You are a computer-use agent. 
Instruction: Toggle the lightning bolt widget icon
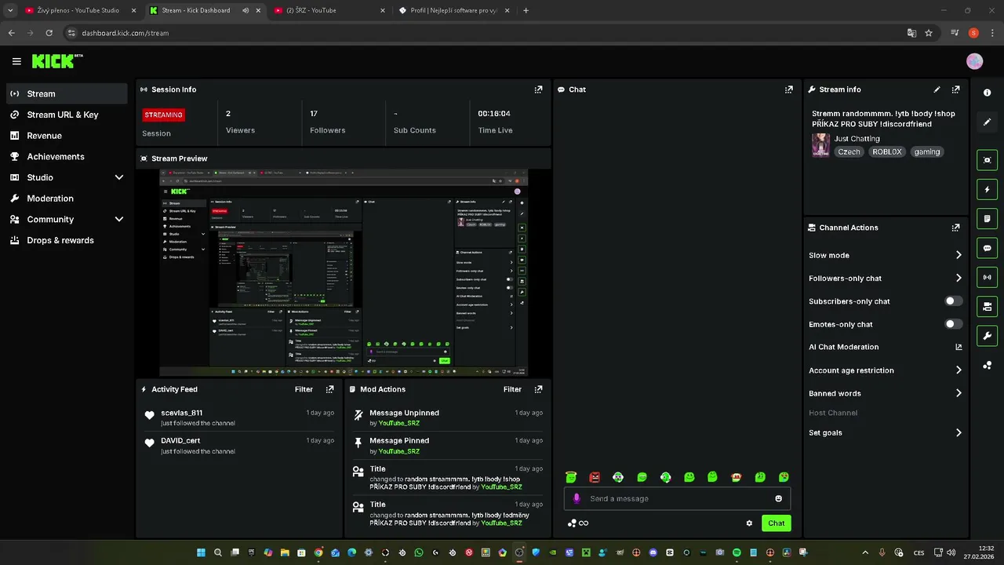987,189
